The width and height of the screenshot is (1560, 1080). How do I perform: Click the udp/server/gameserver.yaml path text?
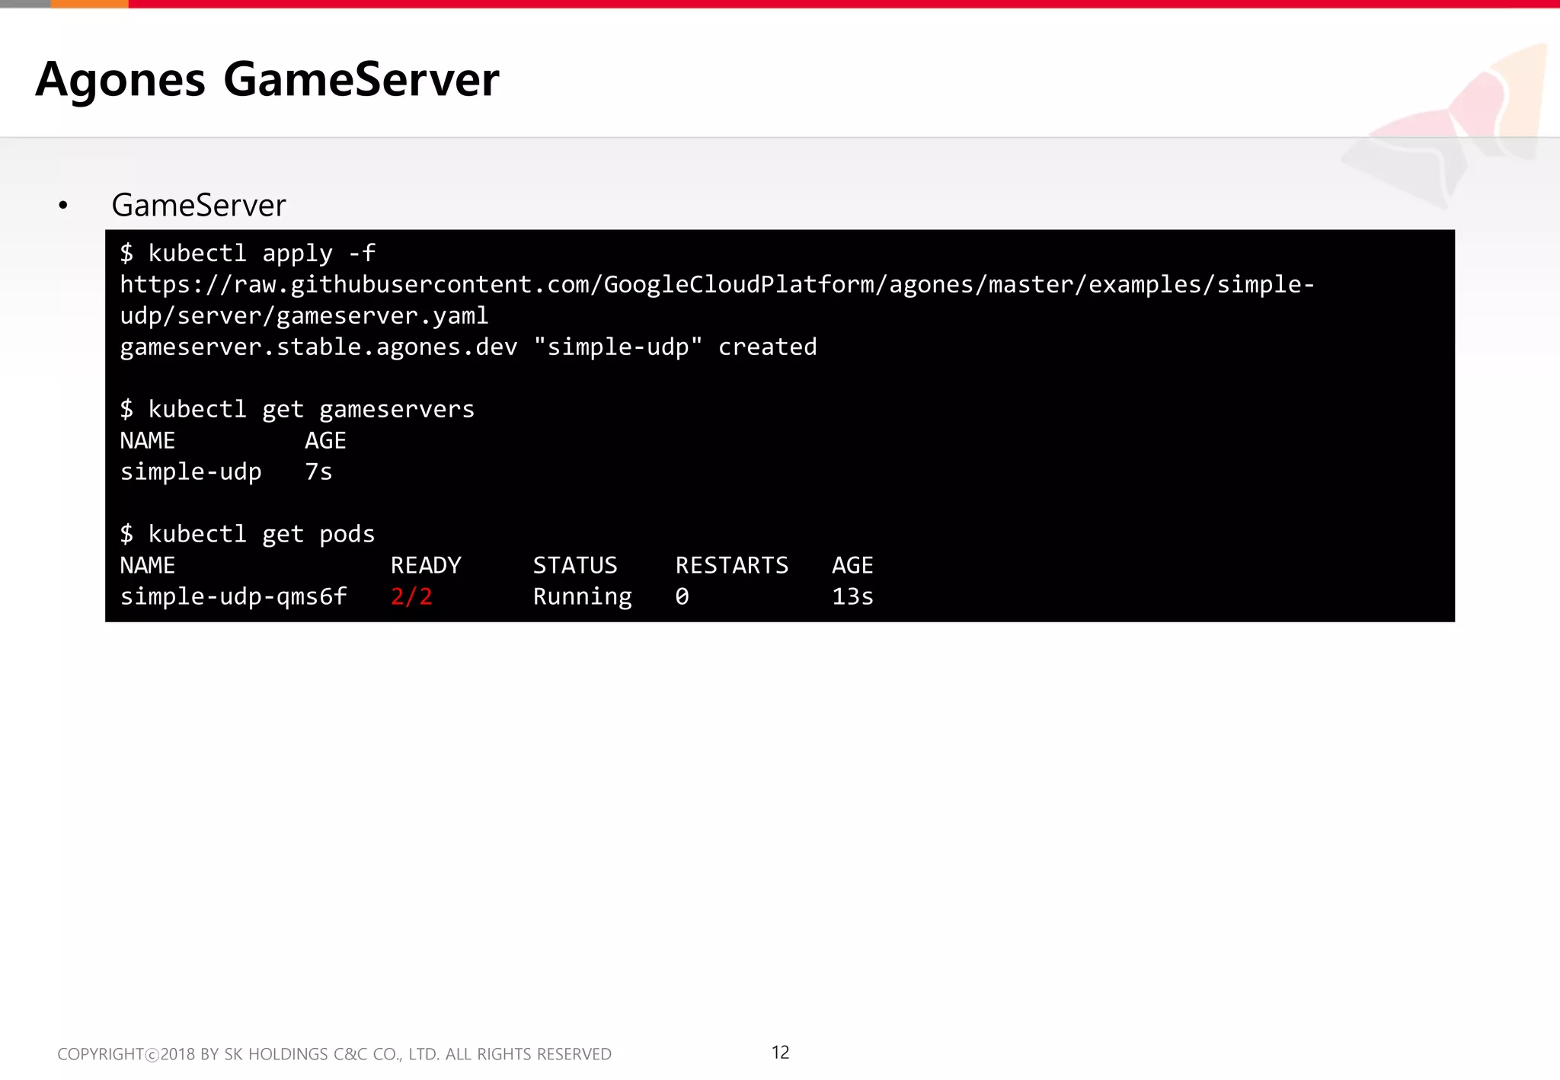click(304, 315)
